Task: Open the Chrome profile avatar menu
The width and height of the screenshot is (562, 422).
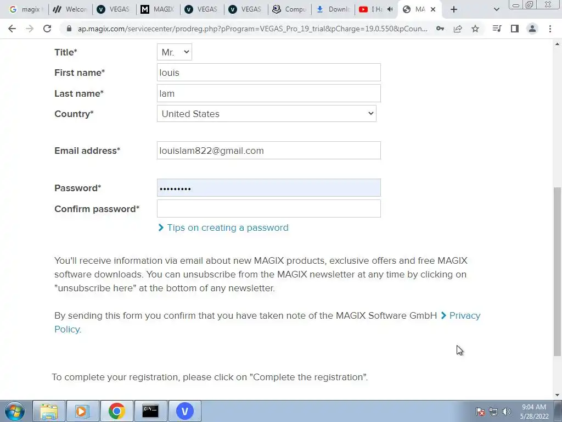Action: tap(532, 29)
